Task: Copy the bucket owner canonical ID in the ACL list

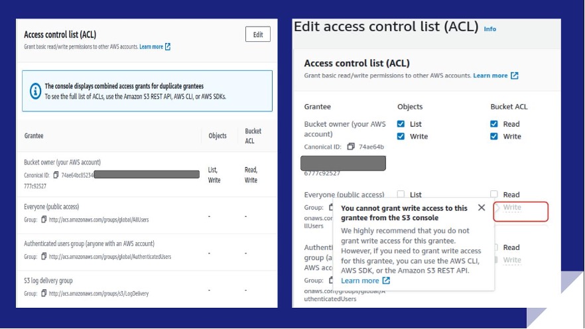Action: 56,175
